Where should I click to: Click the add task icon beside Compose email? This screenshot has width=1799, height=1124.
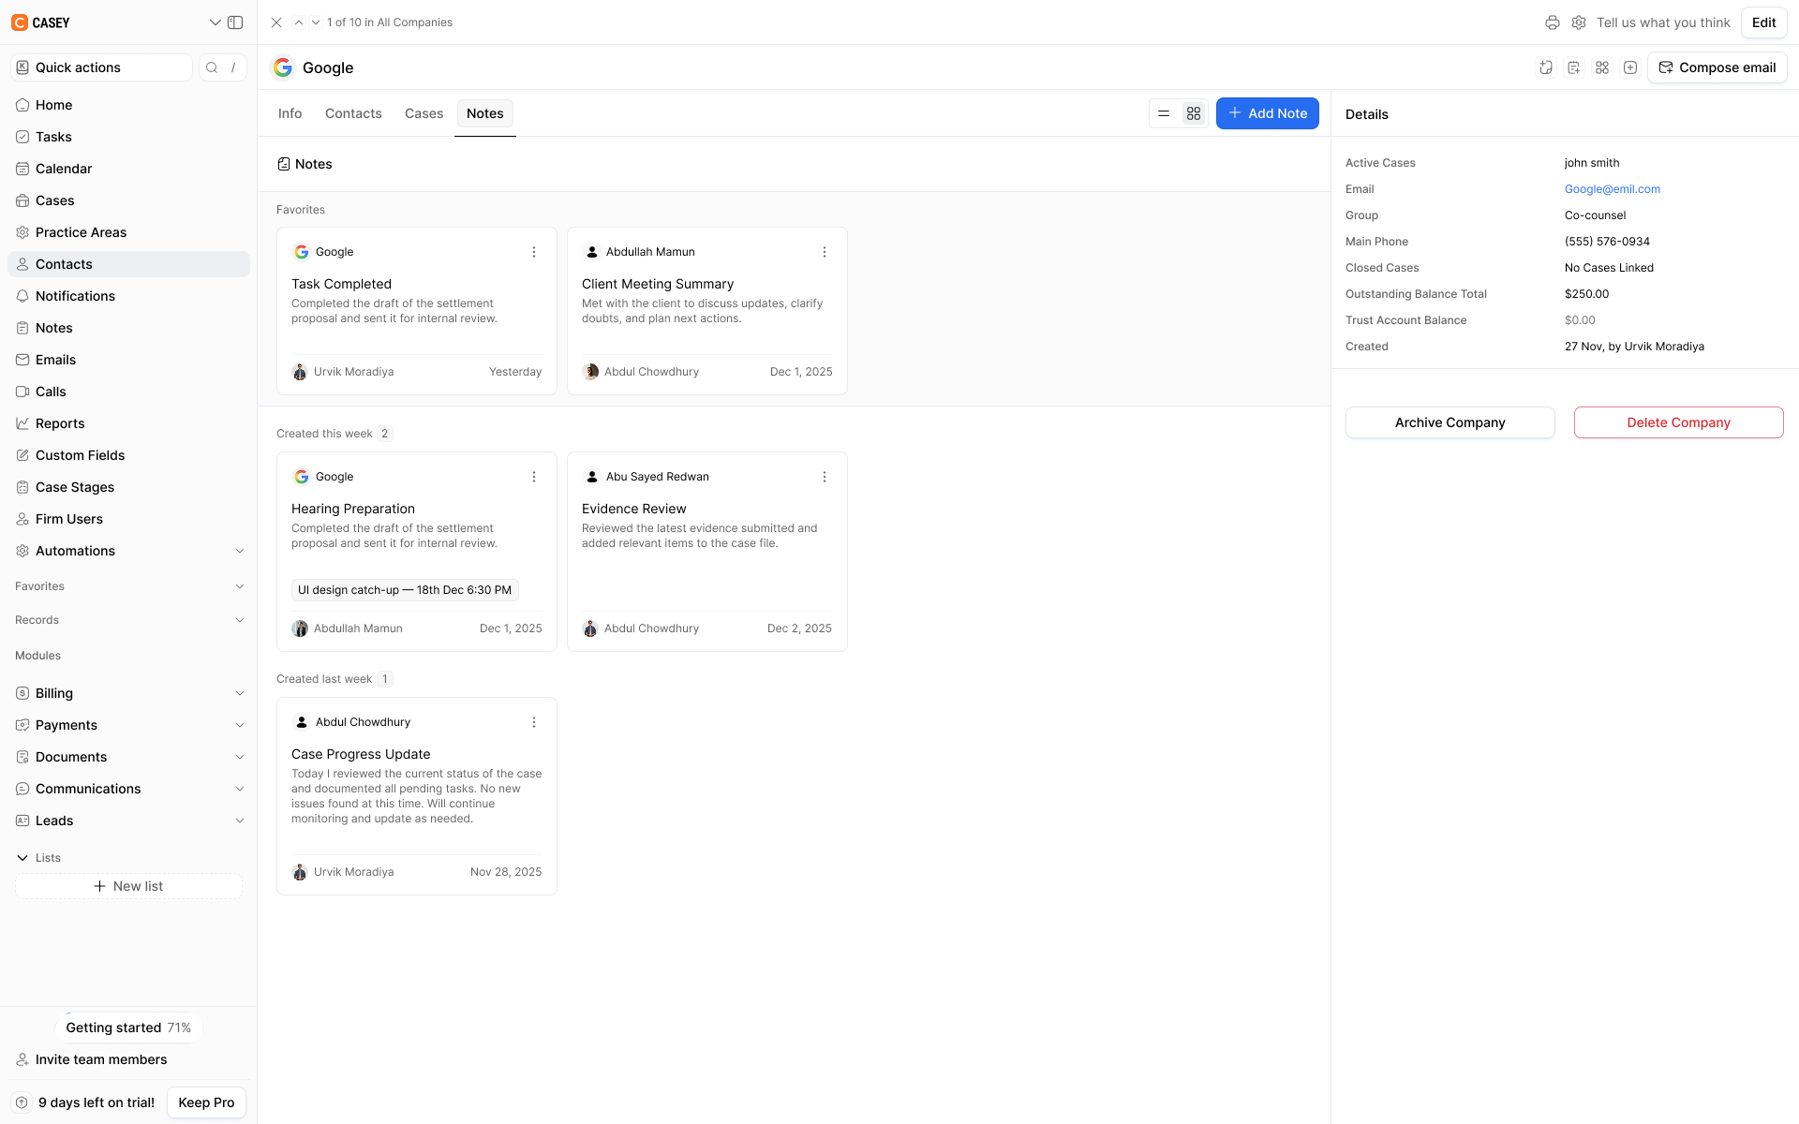point(1546,67)
